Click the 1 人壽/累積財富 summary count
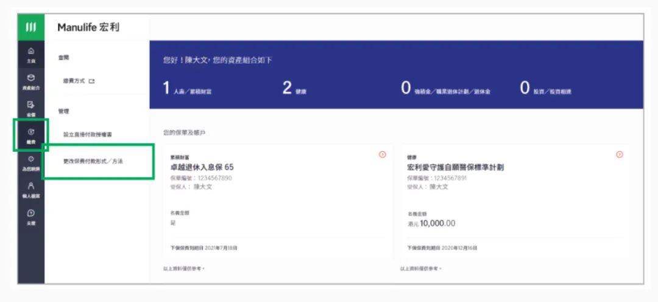 tap(187, 89)
